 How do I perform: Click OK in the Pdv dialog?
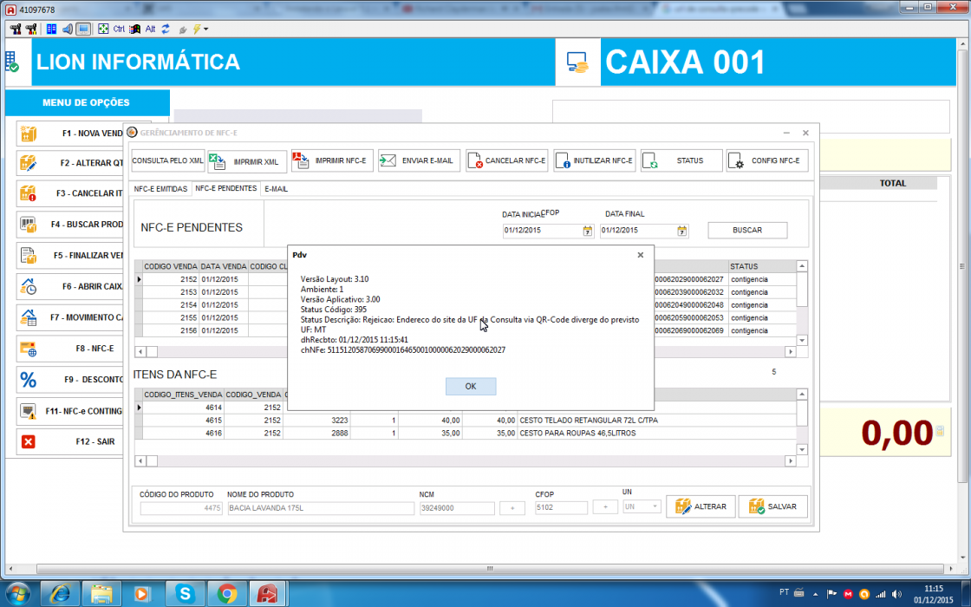(x=471, y=387)
